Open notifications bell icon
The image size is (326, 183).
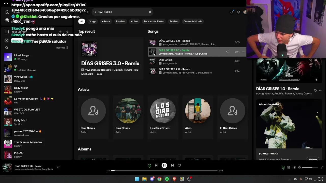(x=232, y=12)
